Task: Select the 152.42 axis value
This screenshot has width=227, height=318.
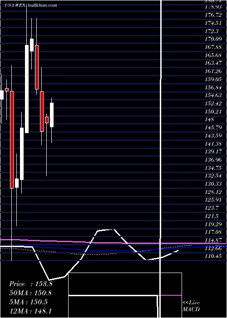Action: click(213, 104)
